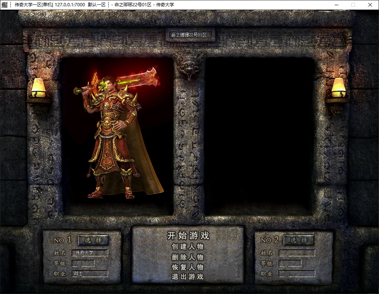Click 创建人物 to create a character
Screen dimensions: 379x294
click(188, 247)
